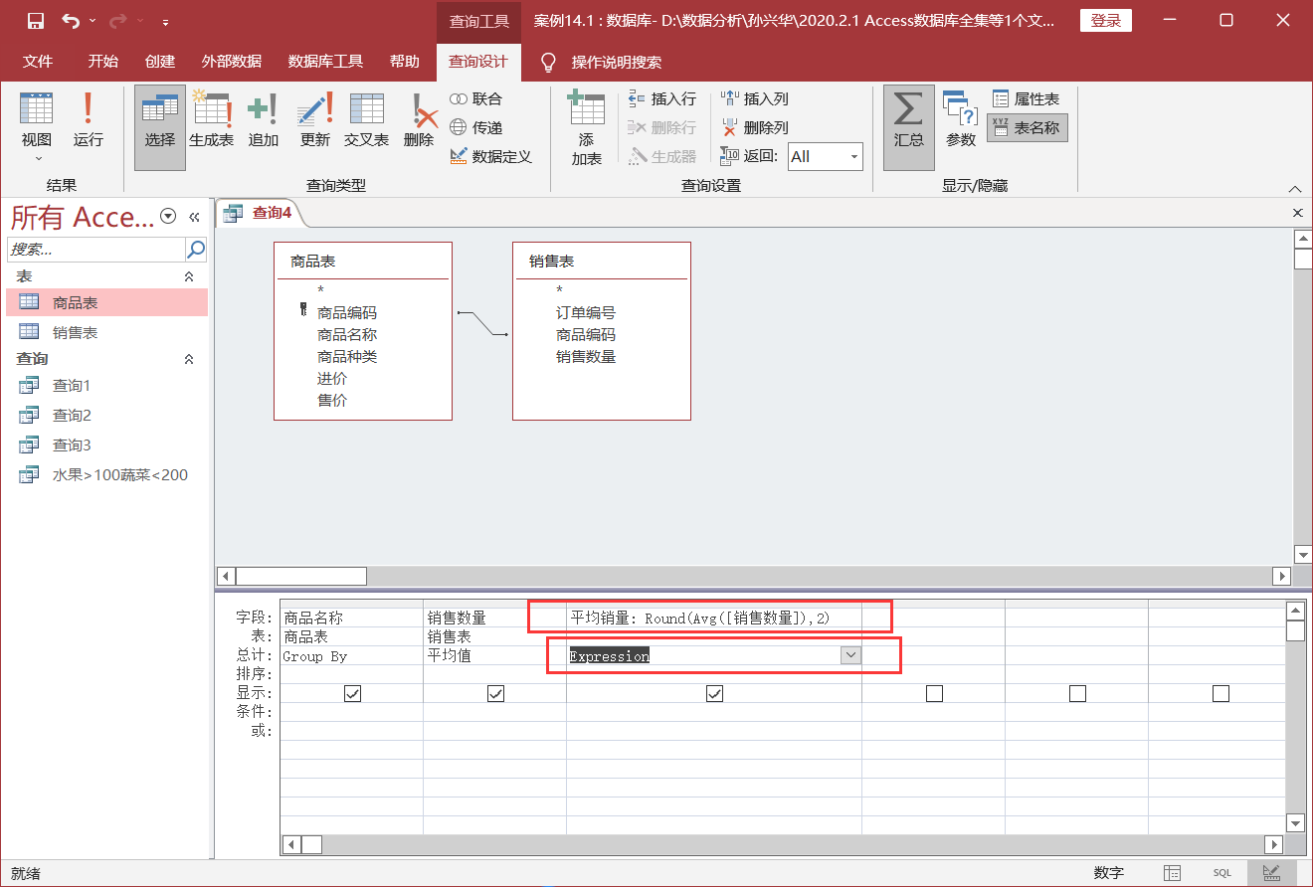Choose the 更新 query type
The height and width of the screenshot is (887, 1313).
point(315,121)
